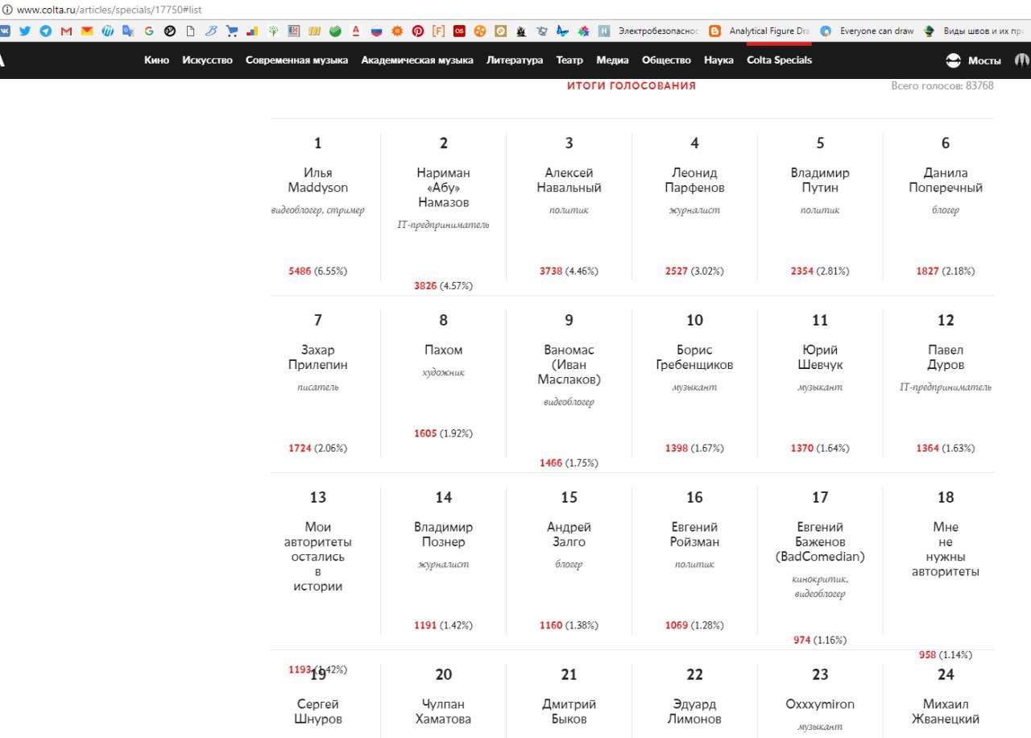The image size is (1031, 738).
Task: Open the red letter A bookmark
Action: [x=356, y=31]
